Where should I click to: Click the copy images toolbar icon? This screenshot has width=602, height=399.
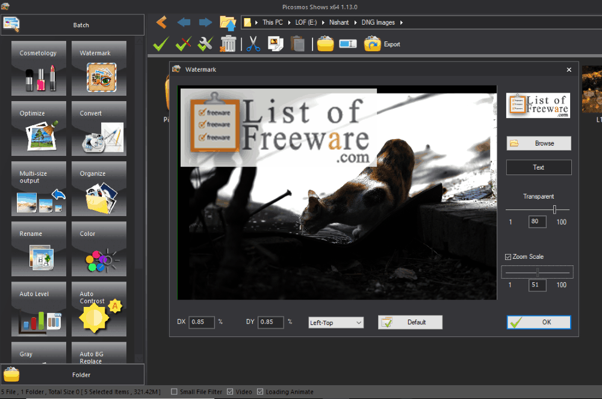tap(275, 44)
